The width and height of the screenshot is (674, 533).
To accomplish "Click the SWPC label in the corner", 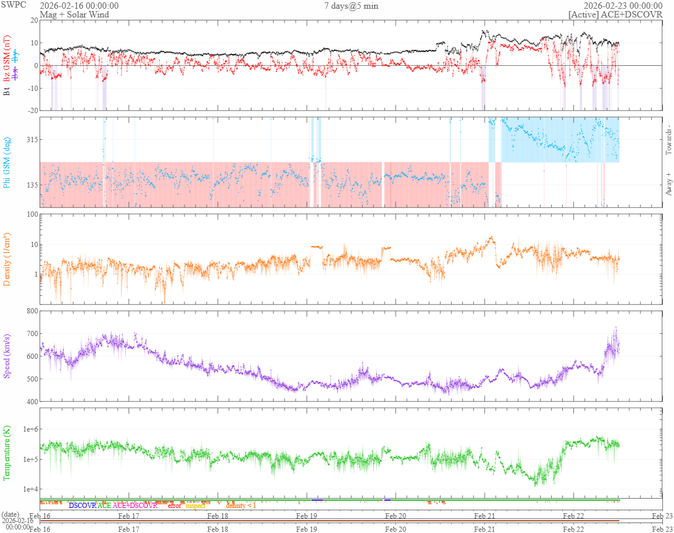I will (13, 5).
